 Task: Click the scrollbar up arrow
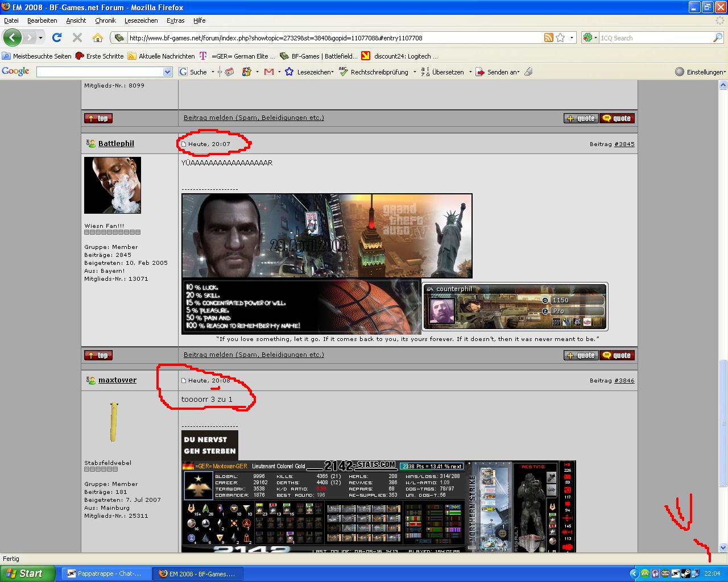(x=723, y=85)
